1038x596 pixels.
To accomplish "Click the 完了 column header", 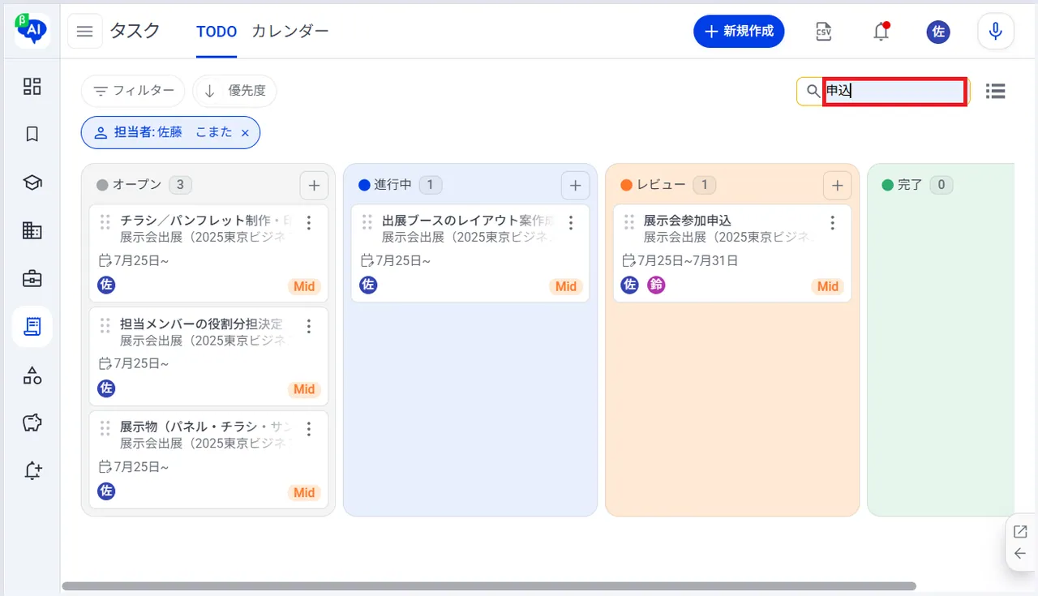I will click(911, 185).
